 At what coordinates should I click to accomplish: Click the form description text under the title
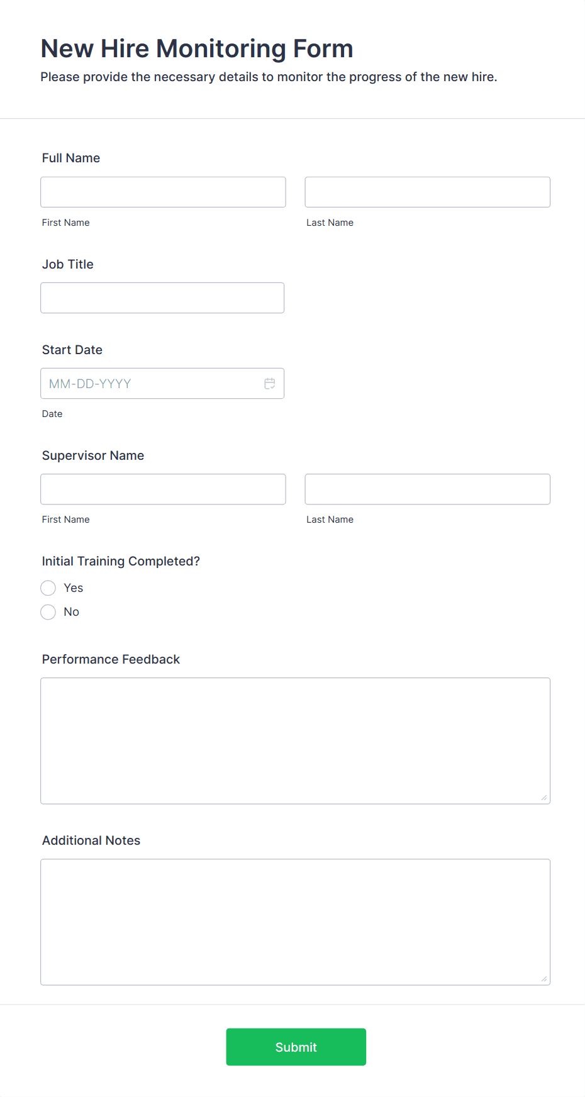click(269, 77)
